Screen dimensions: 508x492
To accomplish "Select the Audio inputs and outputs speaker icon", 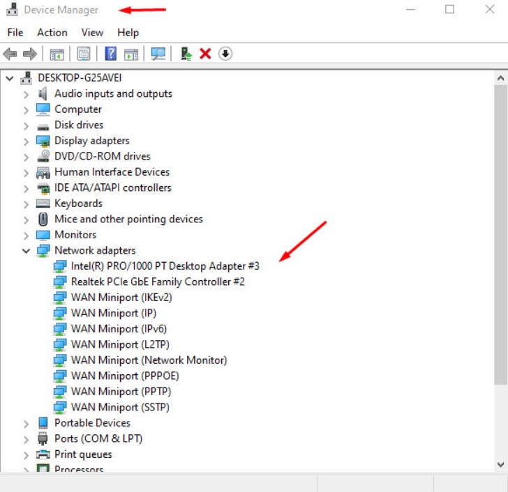I will [x=43, y=94].
